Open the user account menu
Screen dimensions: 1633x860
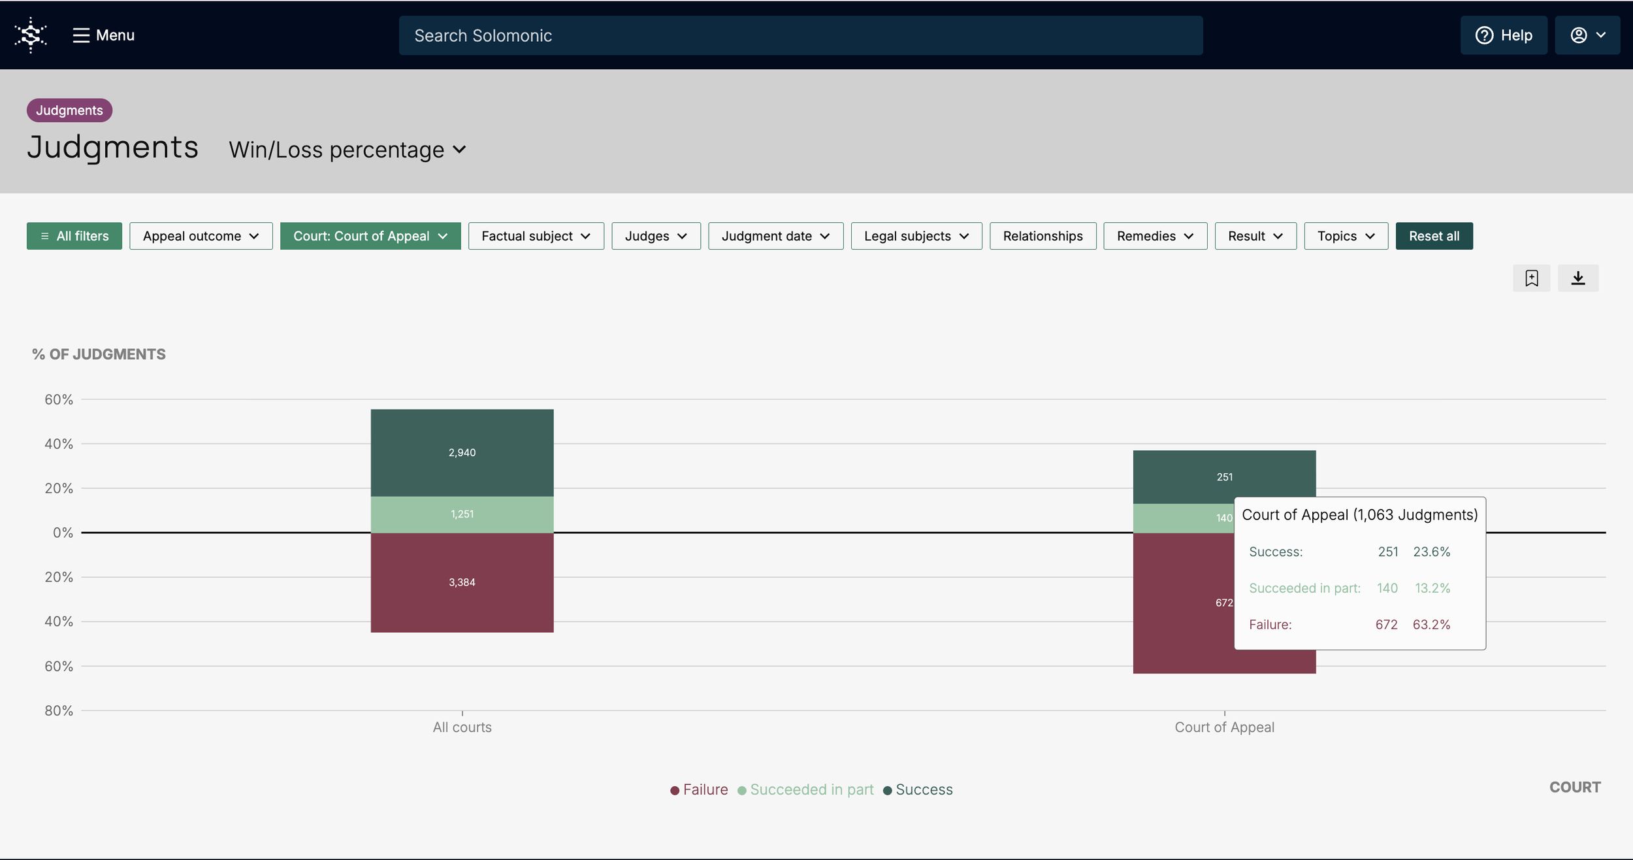1587,35
